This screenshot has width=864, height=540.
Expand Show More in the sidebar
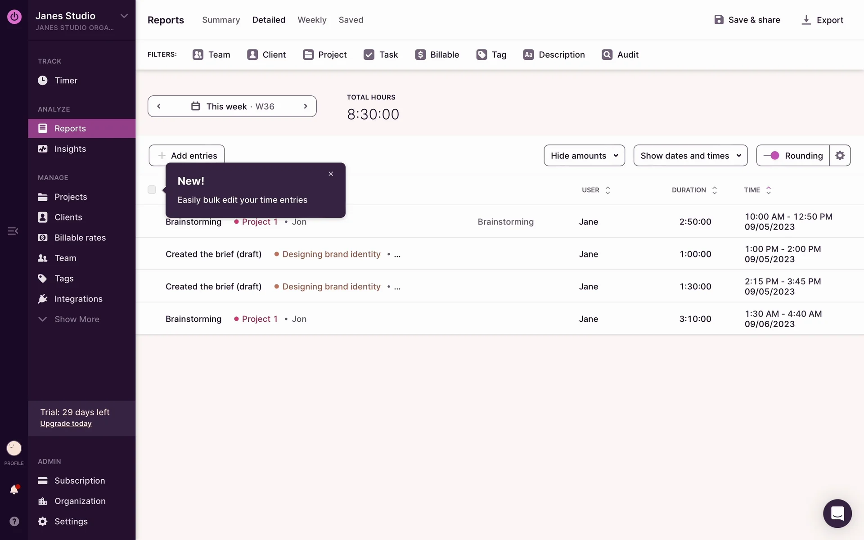click(76, 319)
